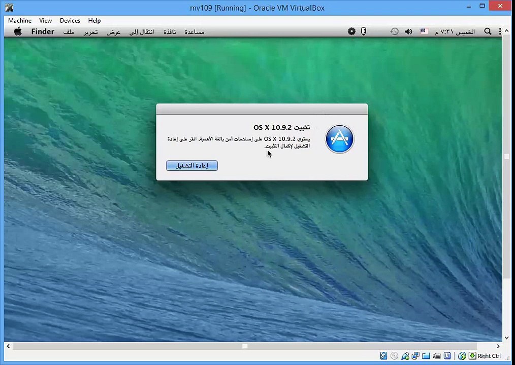This screenshot has height=365, width=515.
Task: Open the US flag input source menu
Action: (x=424, y=31)
